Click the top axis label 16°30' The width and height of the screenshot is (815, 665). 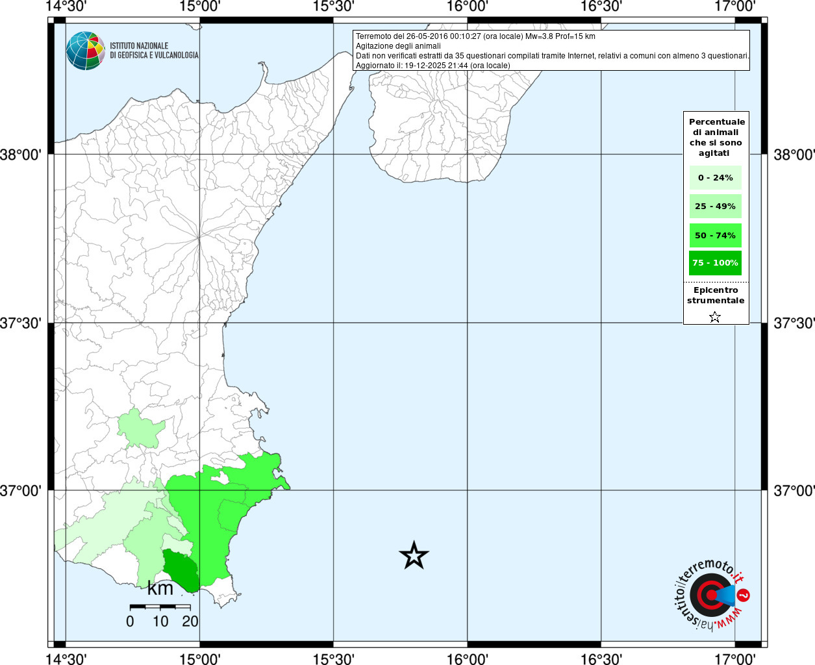[601, 6]
